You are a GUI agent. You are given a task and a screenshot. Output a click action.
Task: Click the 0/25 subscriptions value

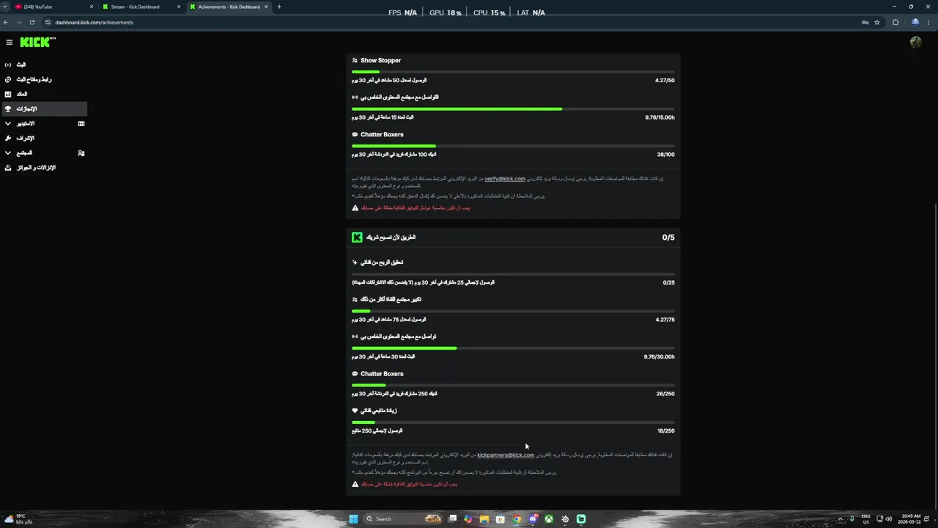668,282
